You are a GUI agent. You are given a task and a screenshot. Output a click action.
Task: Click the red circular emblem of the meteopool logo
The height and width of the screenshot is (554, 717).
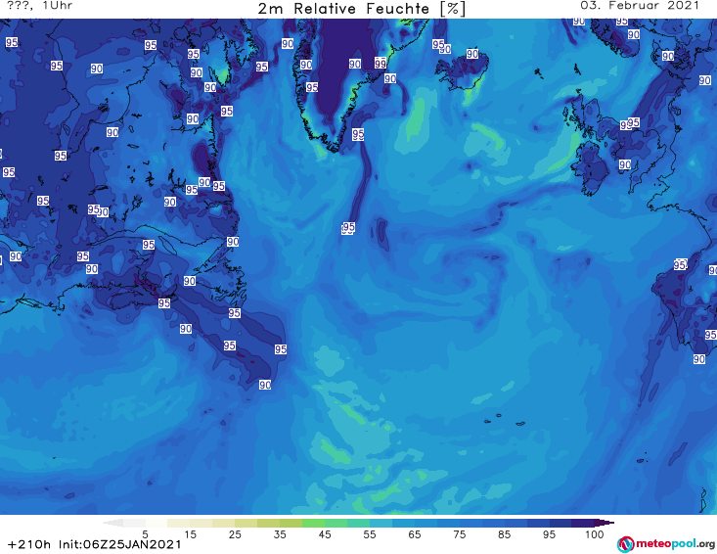(x=626, y=544)
